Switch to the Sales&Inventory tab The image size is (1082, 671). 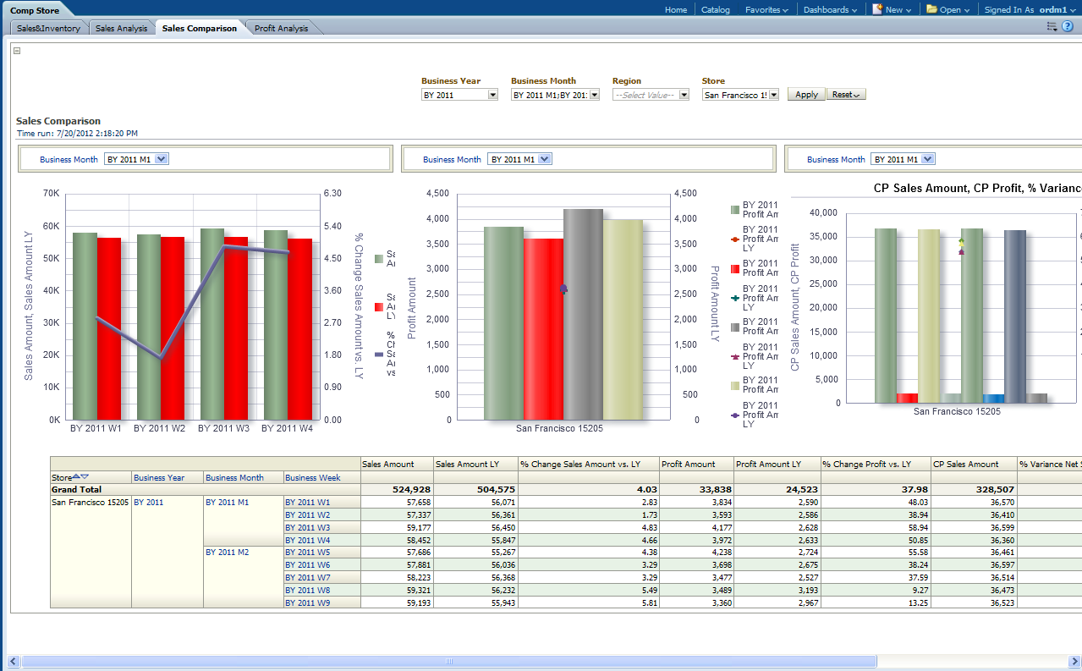[48, 28]
